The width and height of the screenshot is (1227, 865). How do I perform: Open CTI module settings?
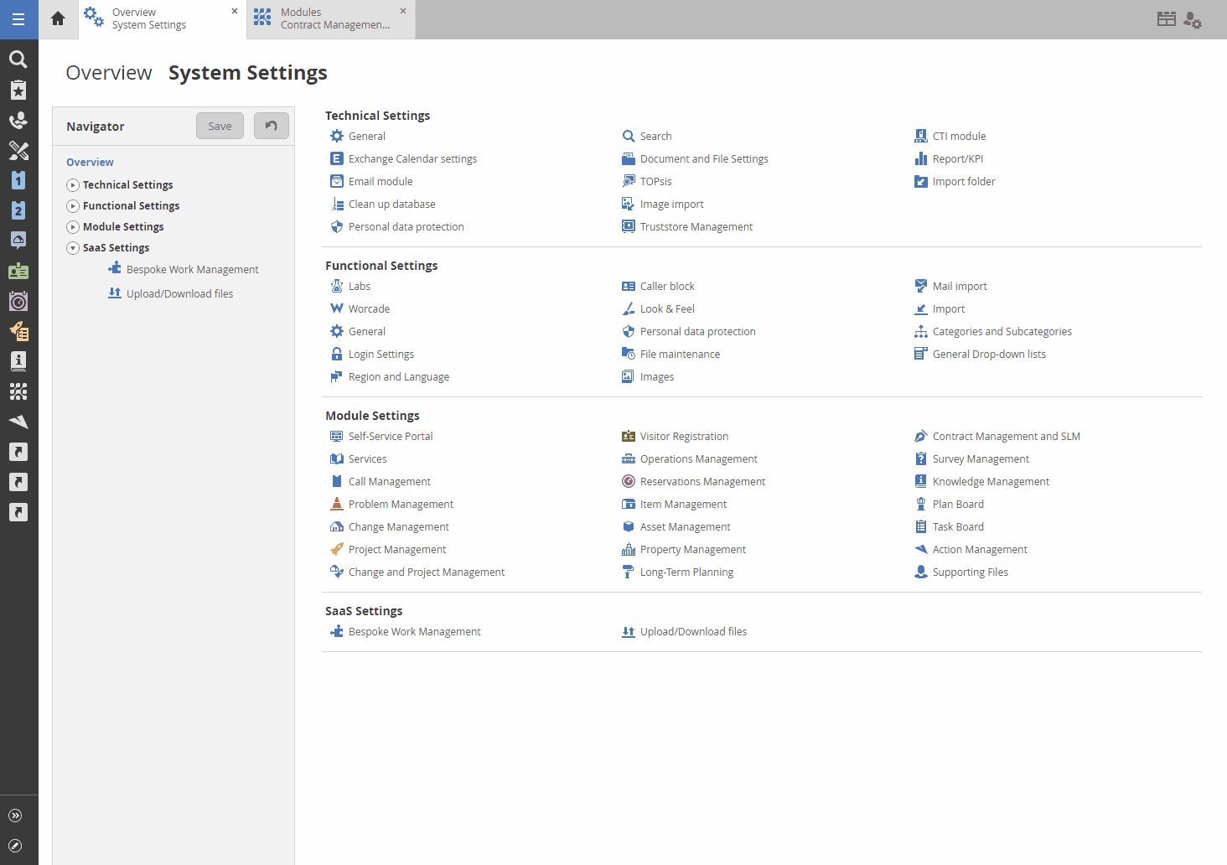(950, 136)
